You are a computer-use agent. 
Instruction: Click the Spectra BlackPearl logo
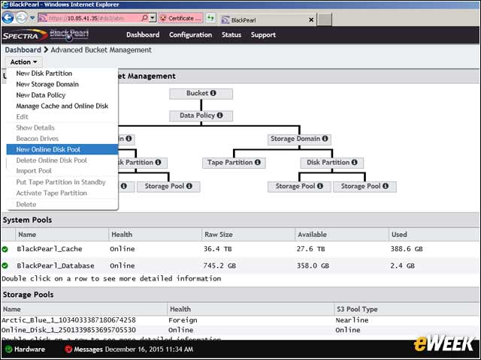point(46,35)
